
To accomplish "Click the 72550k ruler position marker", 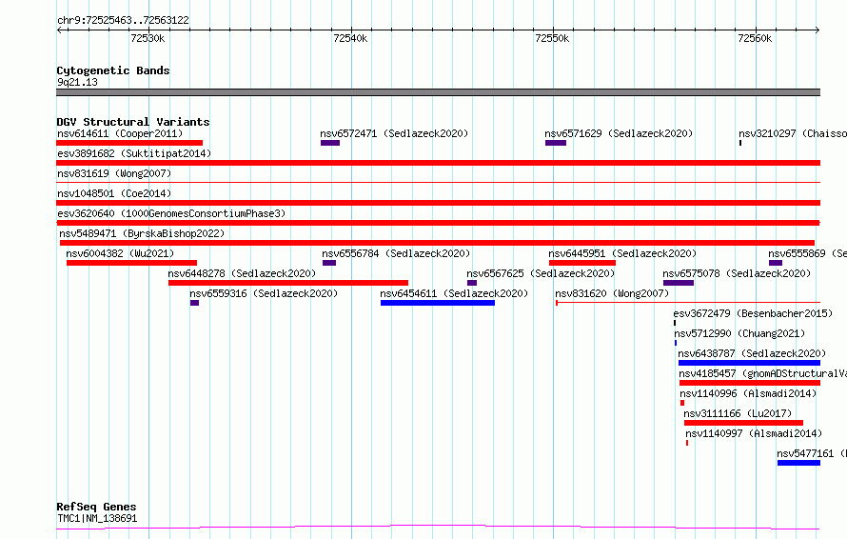I will [552, 38].
